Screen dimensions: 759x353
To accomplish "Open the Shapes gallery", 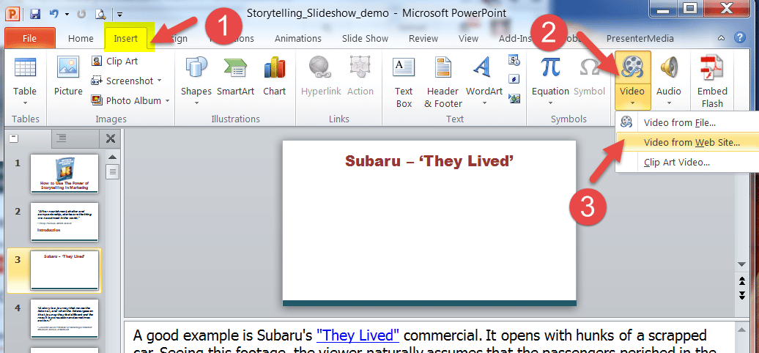I will [196, 82].
